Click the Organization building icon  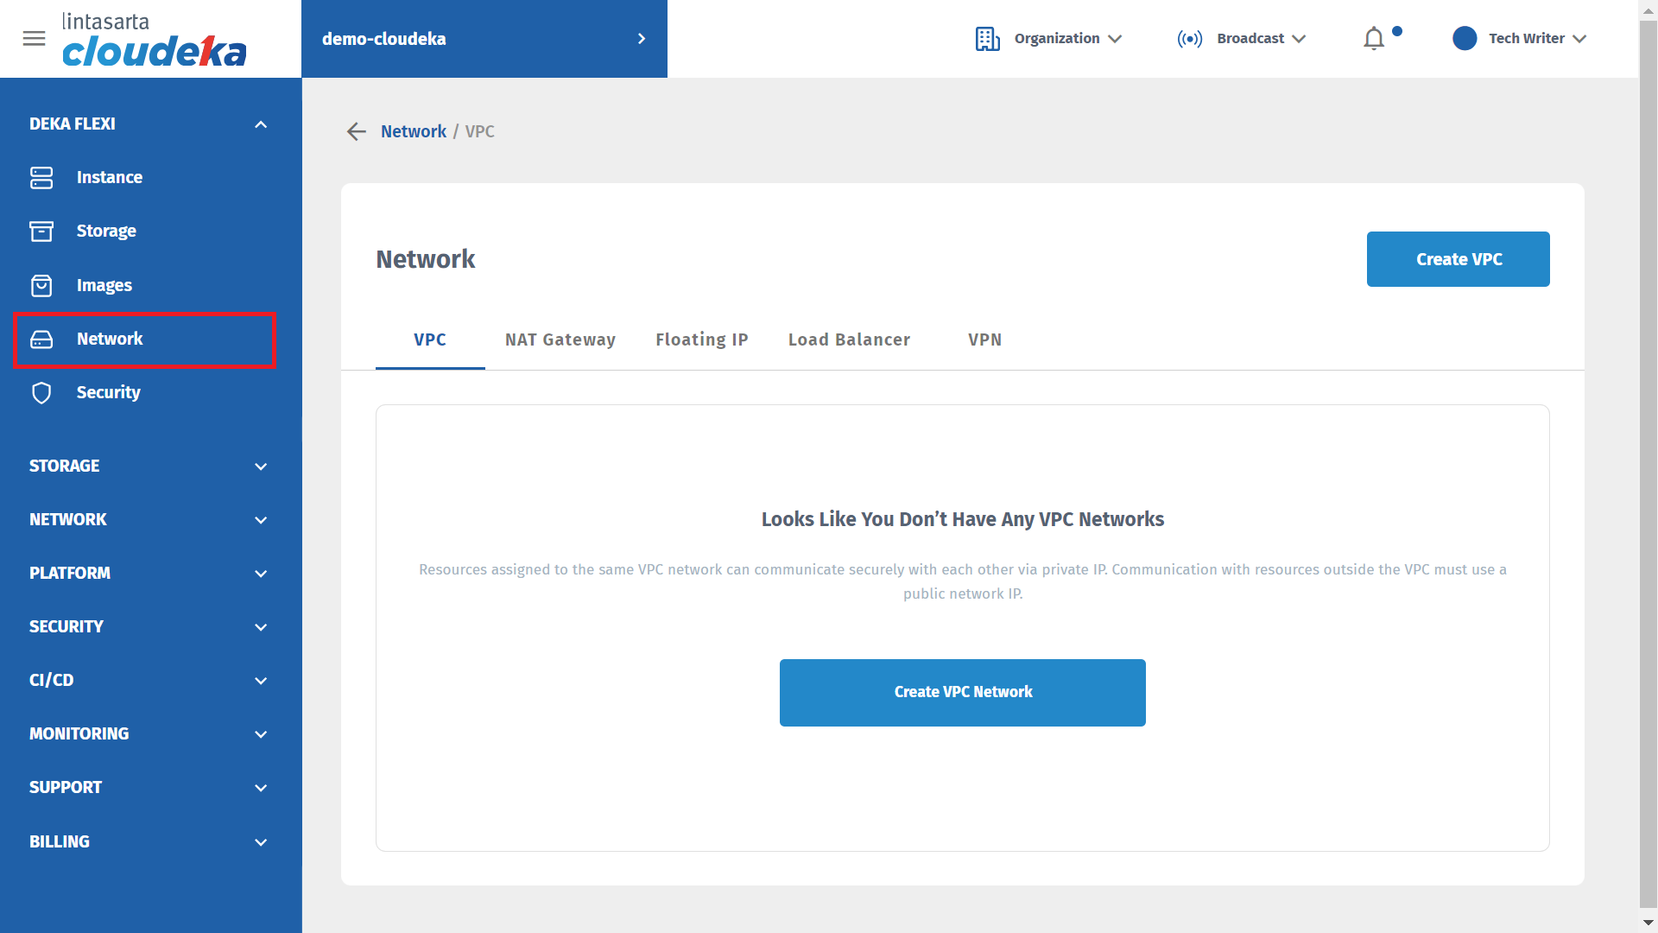pos(987,39)
